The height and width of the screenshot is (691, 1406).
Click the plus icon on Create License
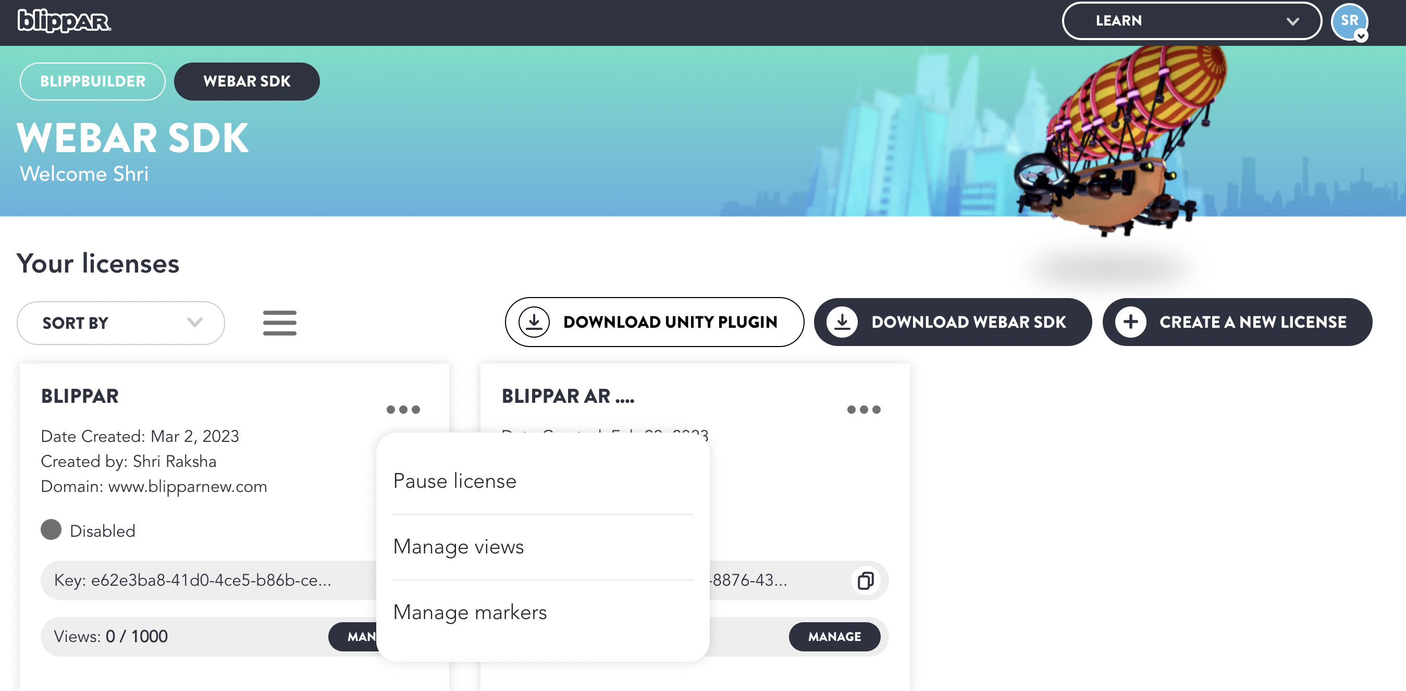click(x=1130, y=322)
